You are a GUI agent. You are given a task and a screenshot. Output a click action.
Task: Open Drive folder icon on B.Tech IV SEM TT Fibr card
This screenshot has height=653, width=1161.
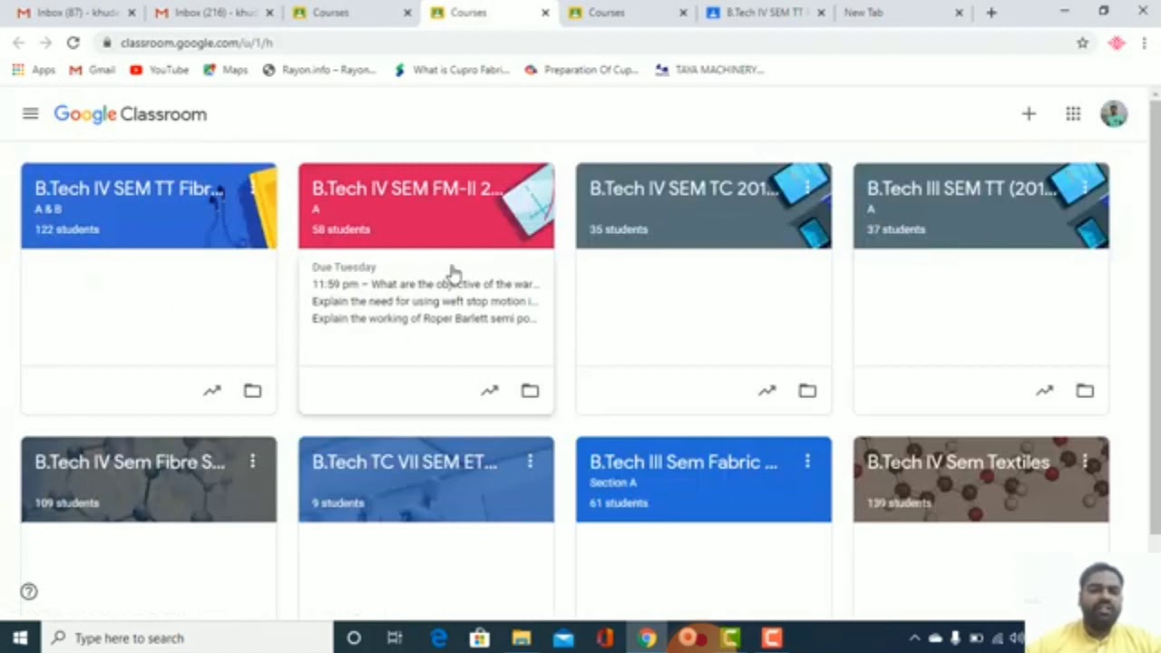tap(252, 390)
